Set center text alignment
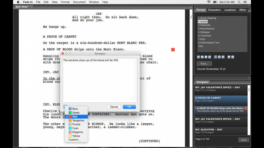This screenshot has width=264, height=148. point(219,57)
